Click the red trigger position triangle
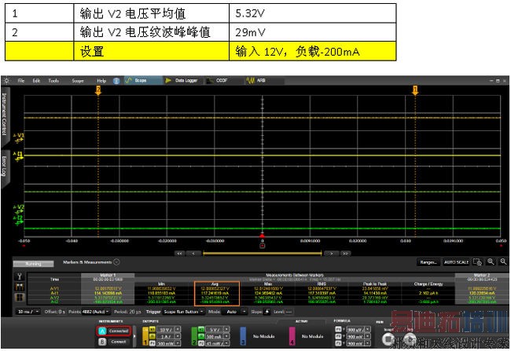Screen dimensions: 511x351 pyautogui.click(x=262, y=235)
